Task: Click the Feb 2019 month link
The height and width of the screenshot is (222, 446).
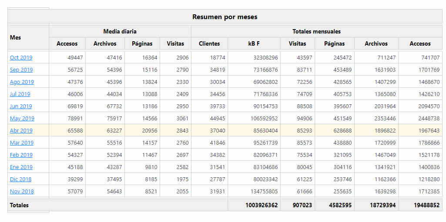Action: (x=21, y=155)
